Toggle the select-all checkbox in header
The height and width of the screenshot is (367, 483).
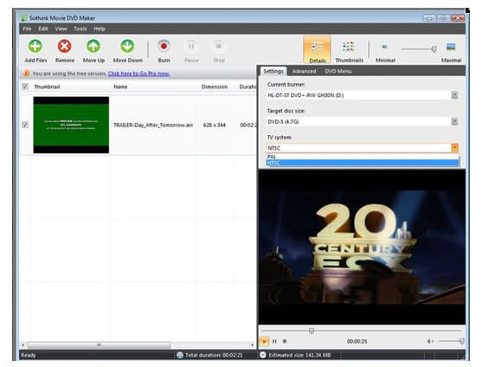25,87
